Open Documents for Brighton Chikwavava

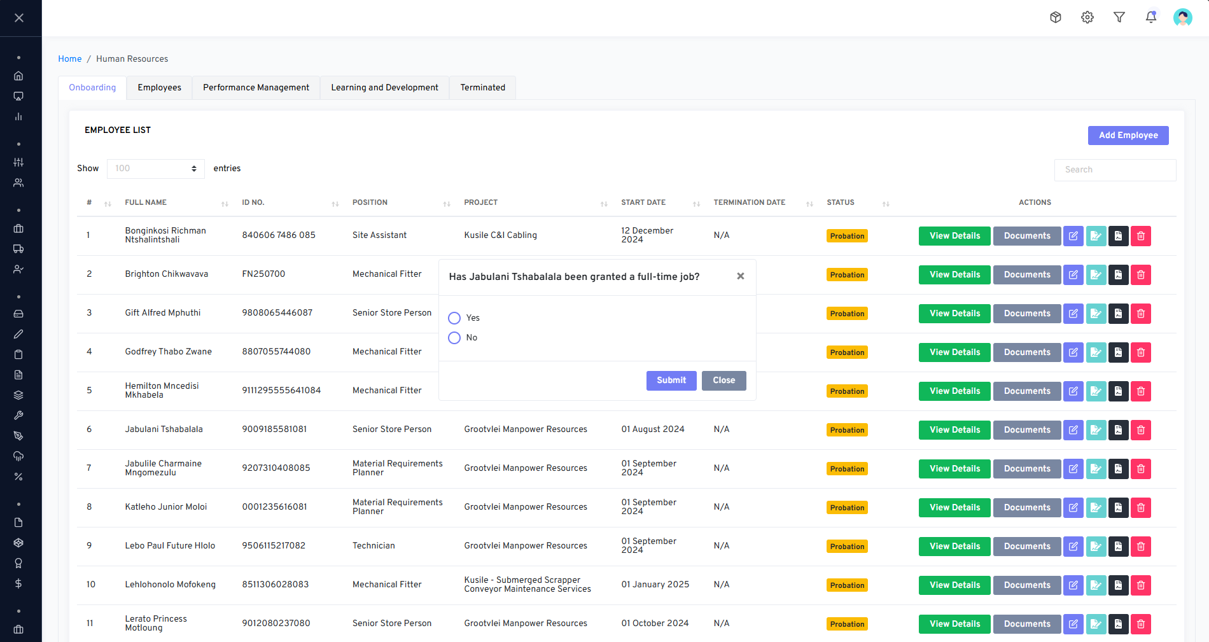coord(1027,275)
